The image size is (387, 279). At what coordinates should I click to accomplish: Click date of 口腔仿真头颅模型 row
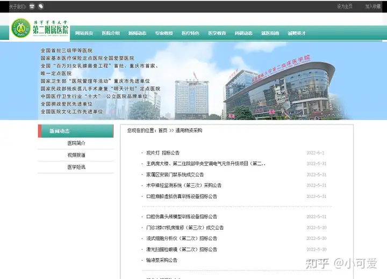point(317,217)
